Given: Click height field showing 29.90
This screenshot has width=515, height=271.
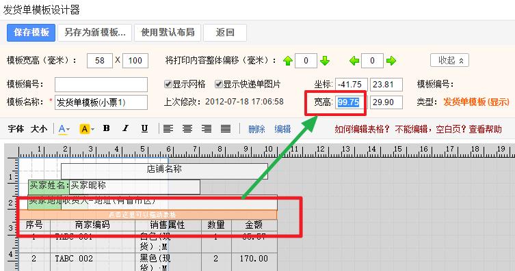Looking at the screenshot, I should [x=386, y=102].
